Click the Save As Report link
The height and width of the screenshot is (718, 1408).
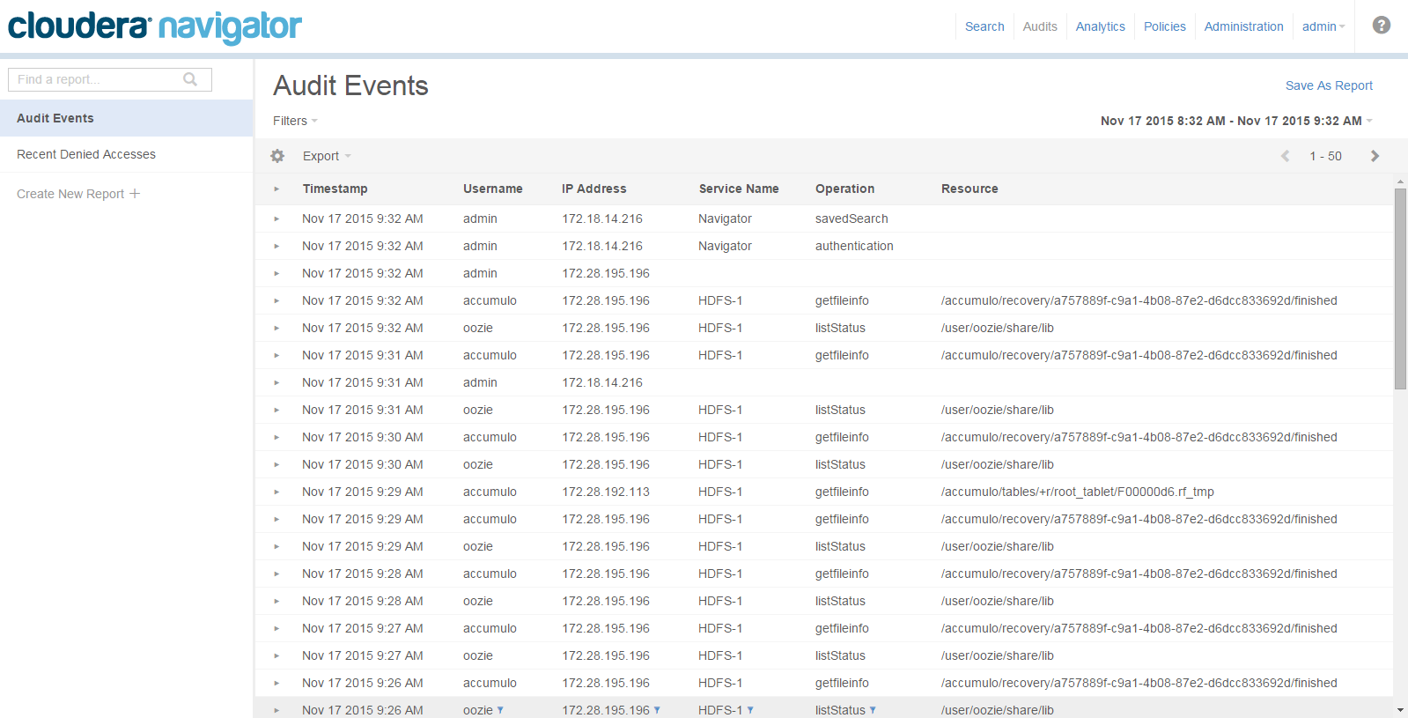1328,85
